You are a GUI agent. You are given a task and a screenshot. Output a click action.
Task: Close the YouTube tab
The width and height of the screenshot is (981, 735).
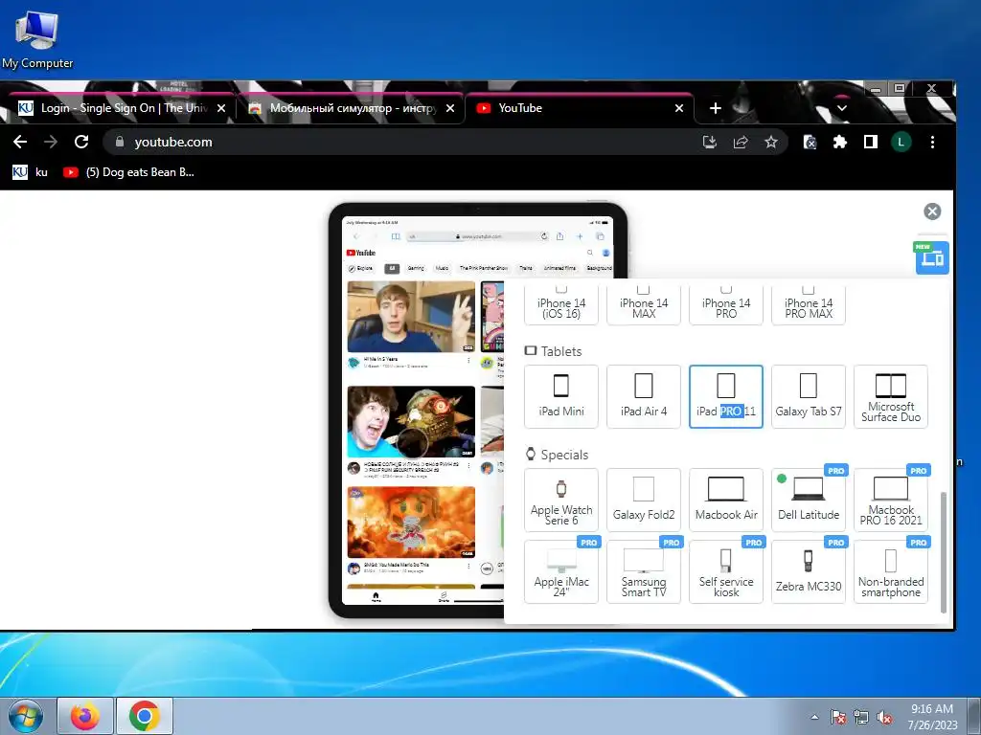[x=679, y=108]
